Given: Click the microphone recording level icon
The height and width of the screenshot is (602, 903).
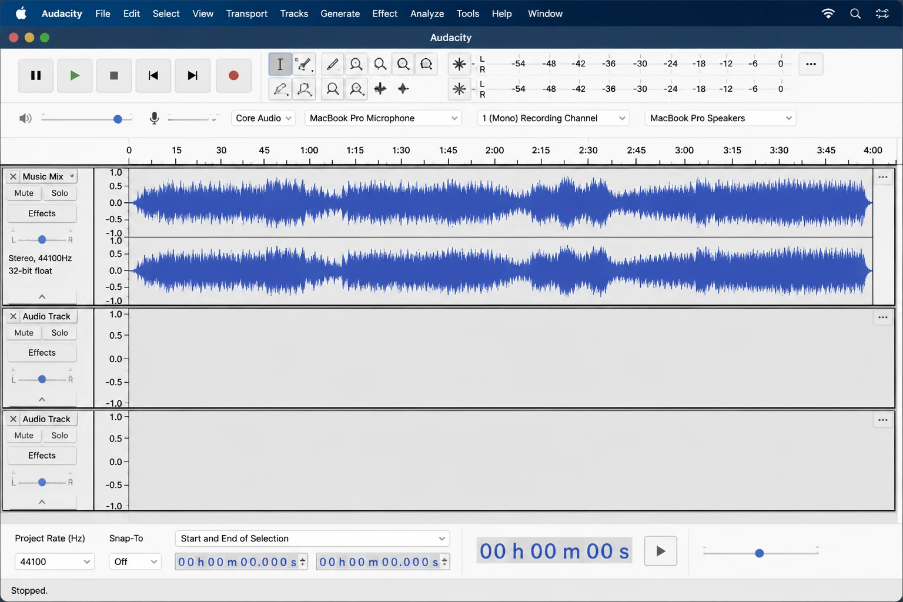Looking at the screenshot, I should tap(154, 118).
